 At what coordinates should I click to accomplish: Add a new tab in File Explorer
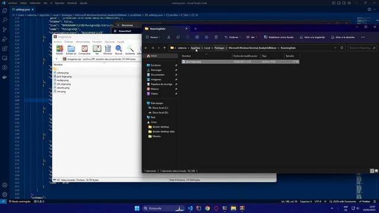(x=195, y=29)
